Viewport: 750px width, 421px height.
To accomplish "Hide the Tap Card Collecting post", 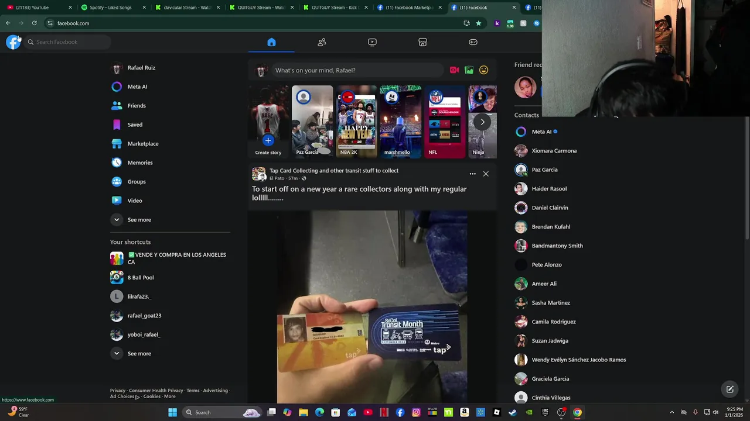I will click(486, 174).
